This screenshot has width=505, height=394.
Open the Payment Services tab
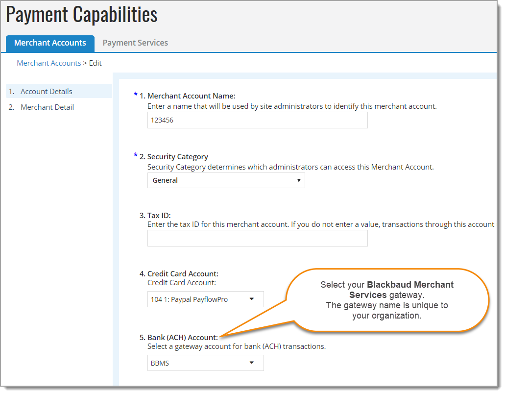point(135,43)
